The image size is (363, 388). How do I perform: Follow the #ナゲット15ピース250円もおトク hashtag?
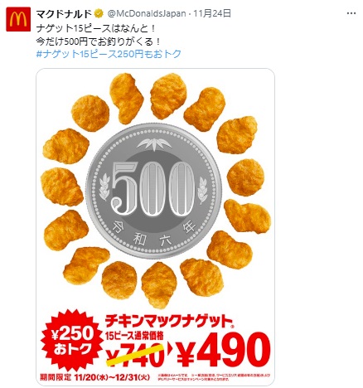pos(109,53)
